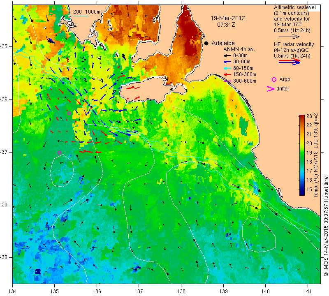Image resolution: width=329 pixels, height=296 pixels.
Task: Click the '150-300m' depth range label
Action: click(x=244, y=74)
